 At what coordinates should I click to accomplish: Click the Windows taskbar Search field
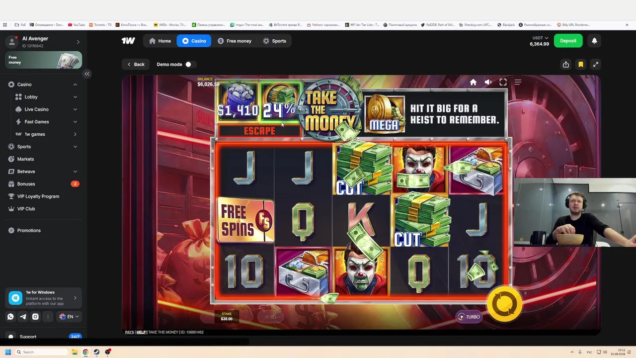click(41, 352)
